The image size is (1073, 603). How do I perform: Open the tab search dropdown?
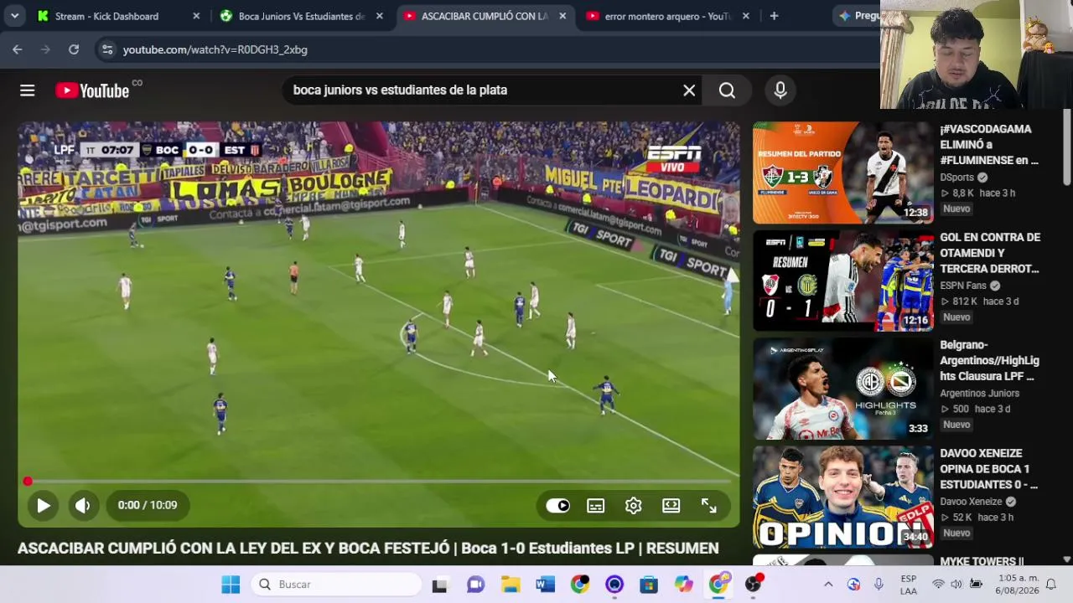[x=15, y=16]
